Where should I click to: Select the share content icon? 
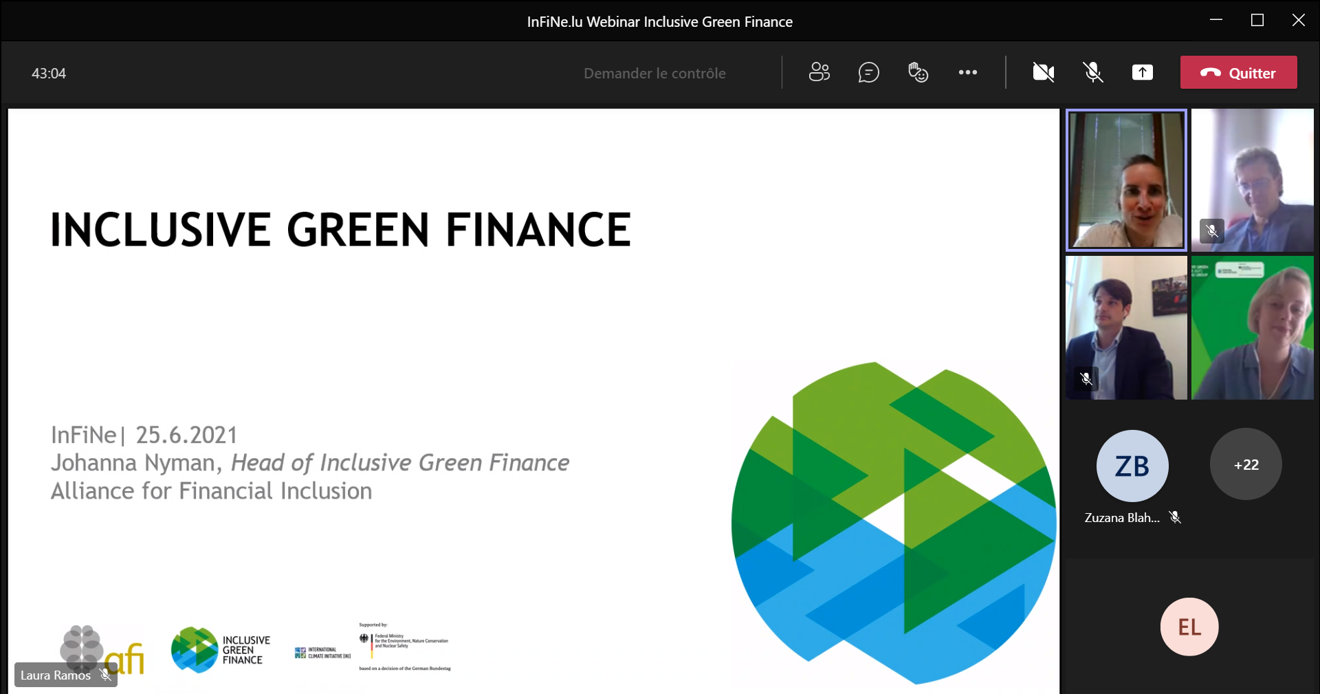point(1142,72)
